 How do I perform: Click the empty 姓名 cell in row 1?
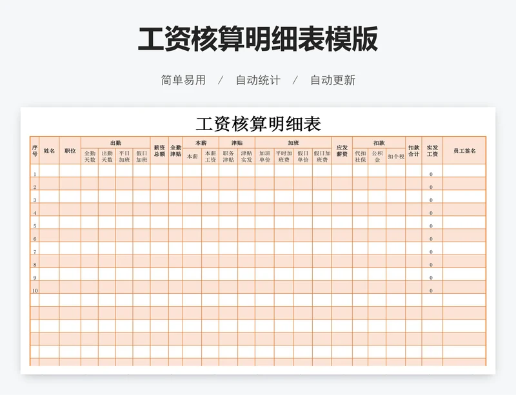[x=49, y=171]
